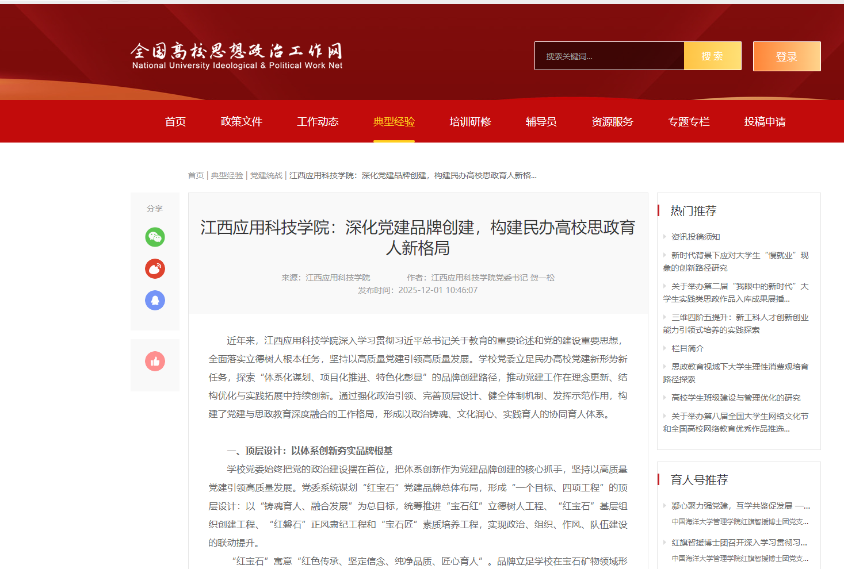Share article via Weibo icon
This screenshot has height=569, width=844.
[x=155, y=268]
